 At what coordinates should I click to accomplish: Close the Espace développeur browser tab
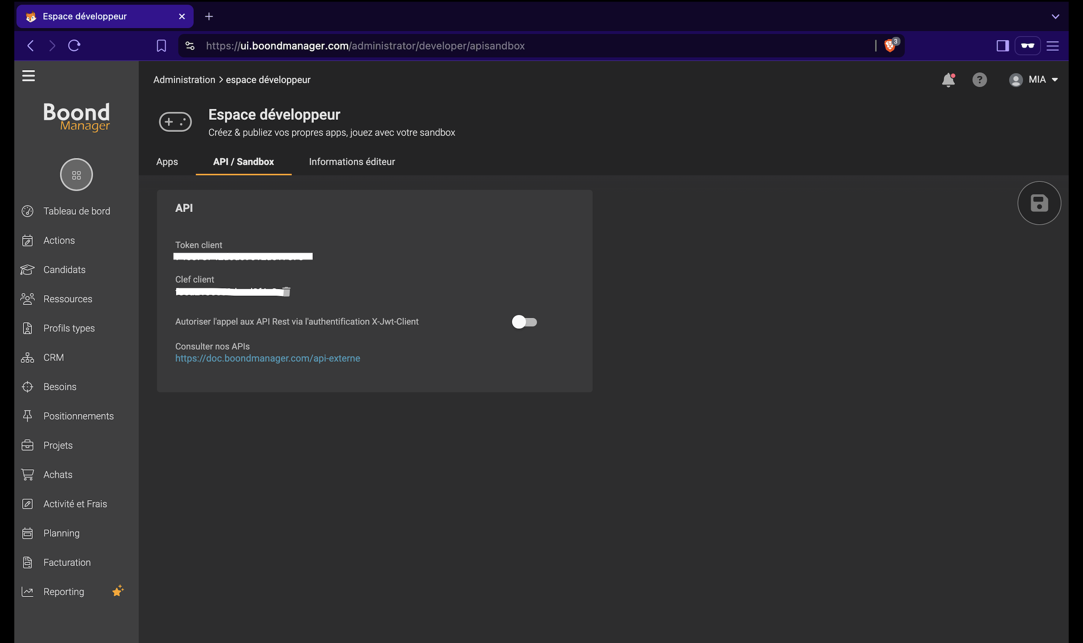tap(182, 17)
